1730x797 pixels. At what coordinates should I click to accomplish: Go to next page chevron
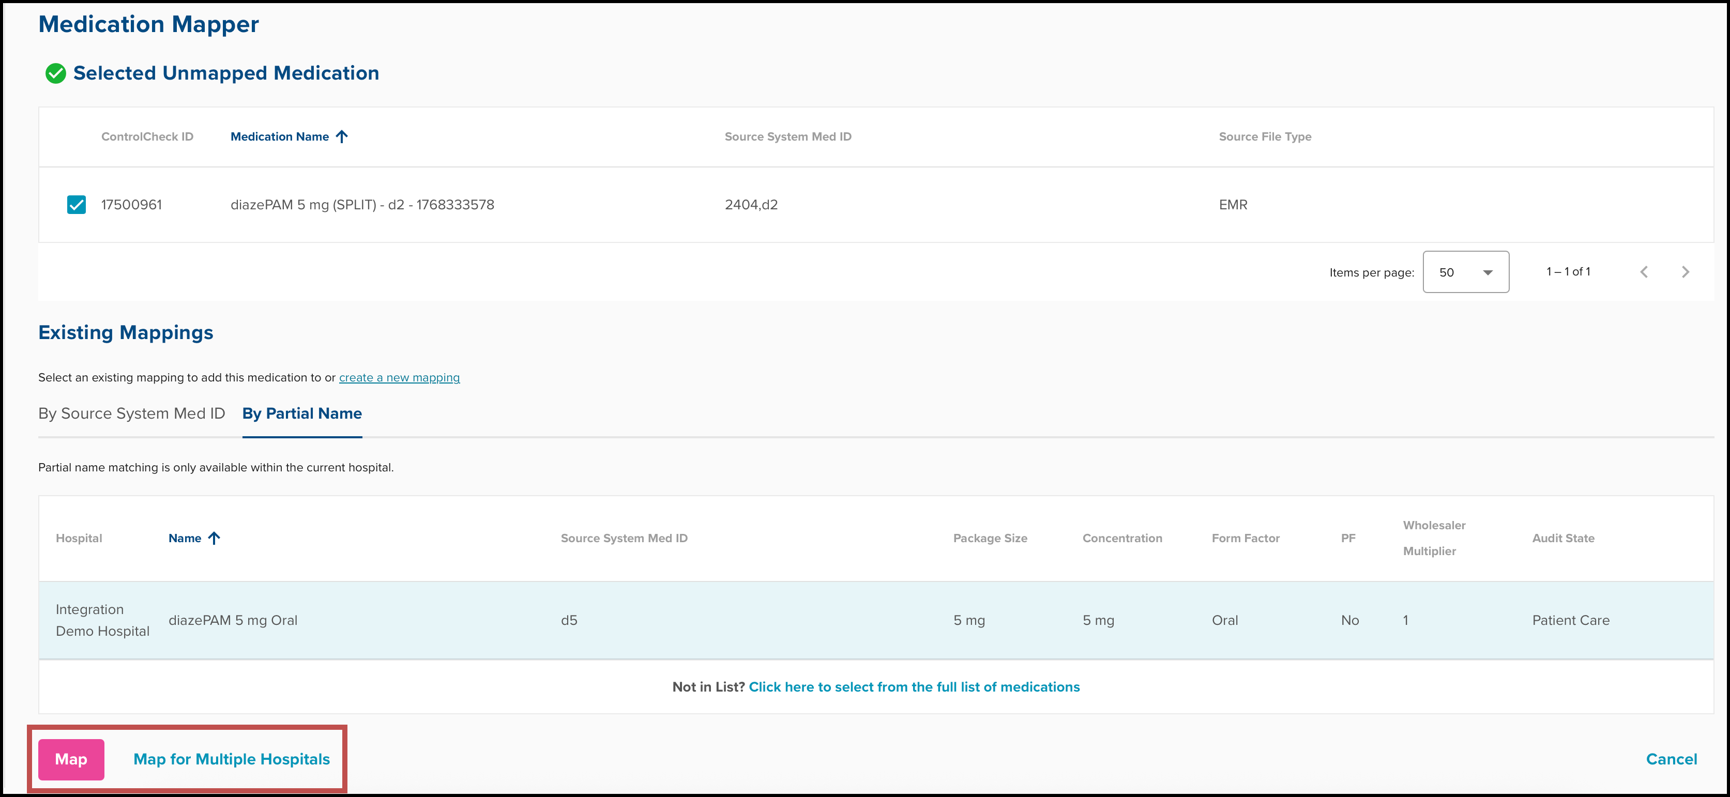pyautogui.click(x=1685, y=272)
